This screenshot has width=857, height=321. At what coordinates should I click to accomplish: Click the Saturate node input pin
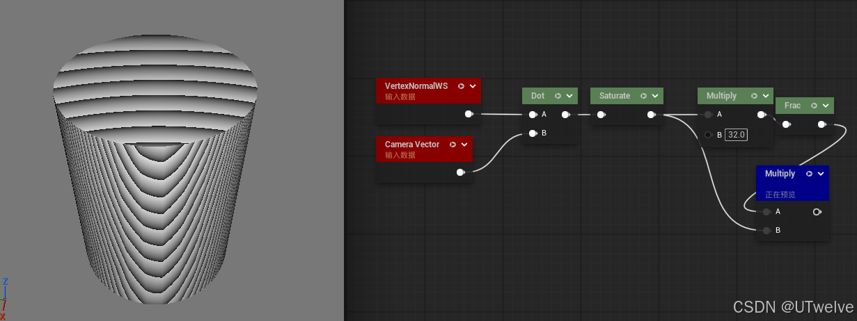[x=601, y=115]
